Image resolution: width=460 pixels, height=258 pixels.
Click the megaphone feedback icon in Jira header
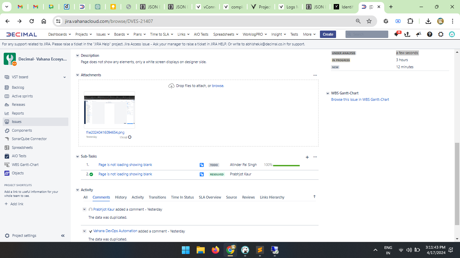[x=419, y=34]
